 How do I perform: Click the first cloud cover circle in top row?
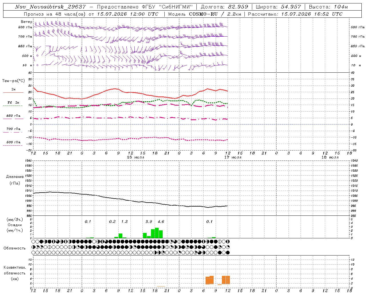33,241
